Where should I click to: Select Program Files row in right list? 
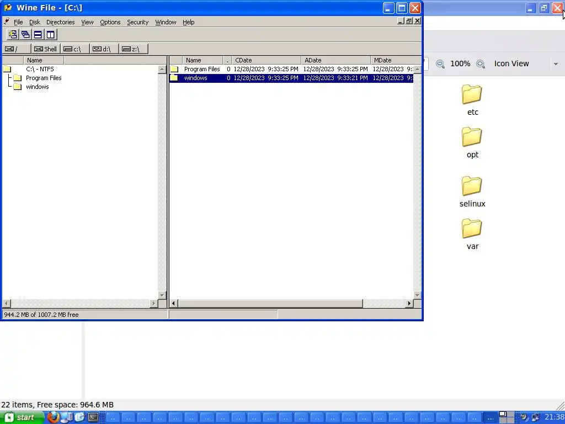point(291,69)
